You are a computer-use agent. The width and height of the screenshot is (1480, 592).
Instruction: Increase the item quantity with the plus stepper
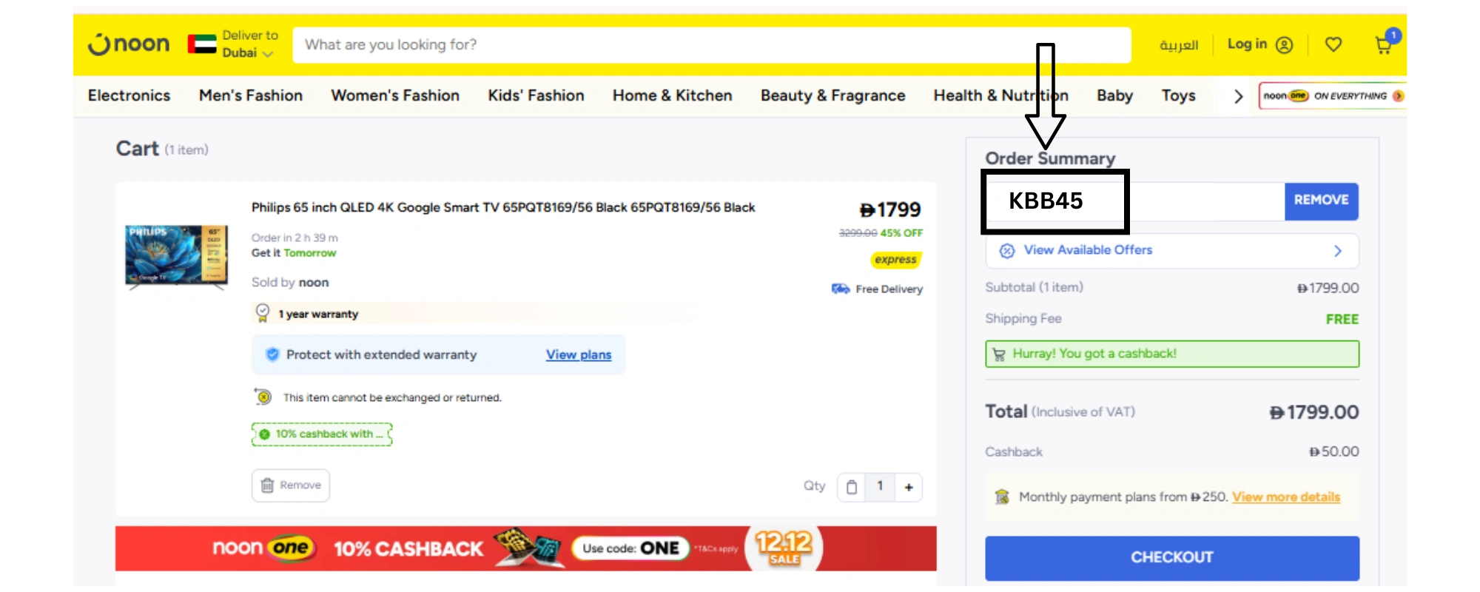909,487
